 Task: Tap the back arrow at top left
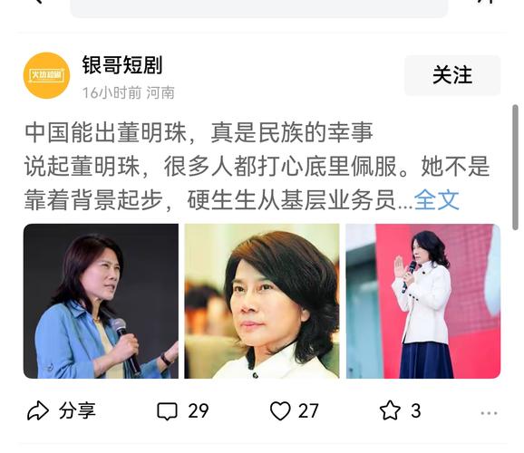[38, 2]
